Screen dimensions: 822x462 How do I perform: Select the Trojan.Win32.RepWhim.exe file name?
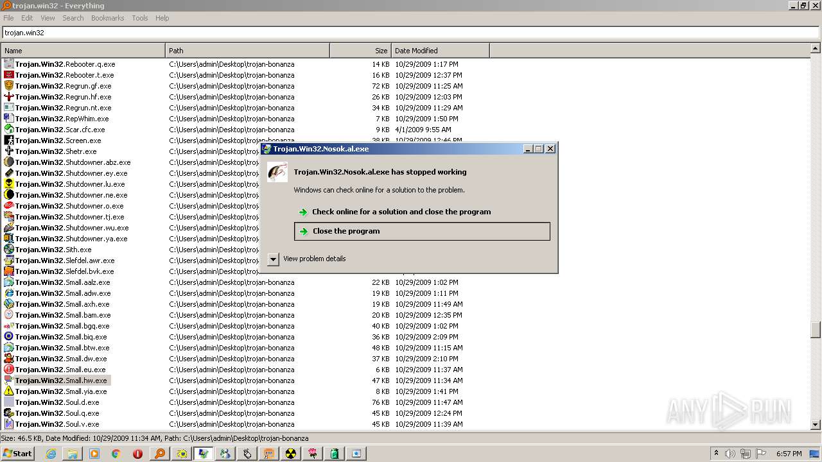coord(62,119)
